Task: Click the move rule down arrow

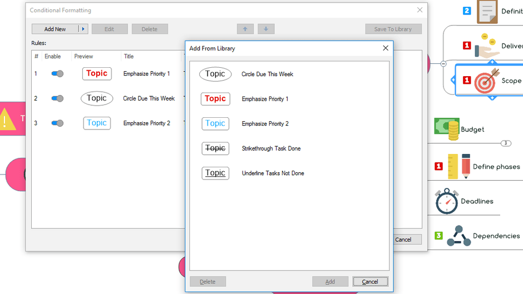Action: [x=266, y=29]
